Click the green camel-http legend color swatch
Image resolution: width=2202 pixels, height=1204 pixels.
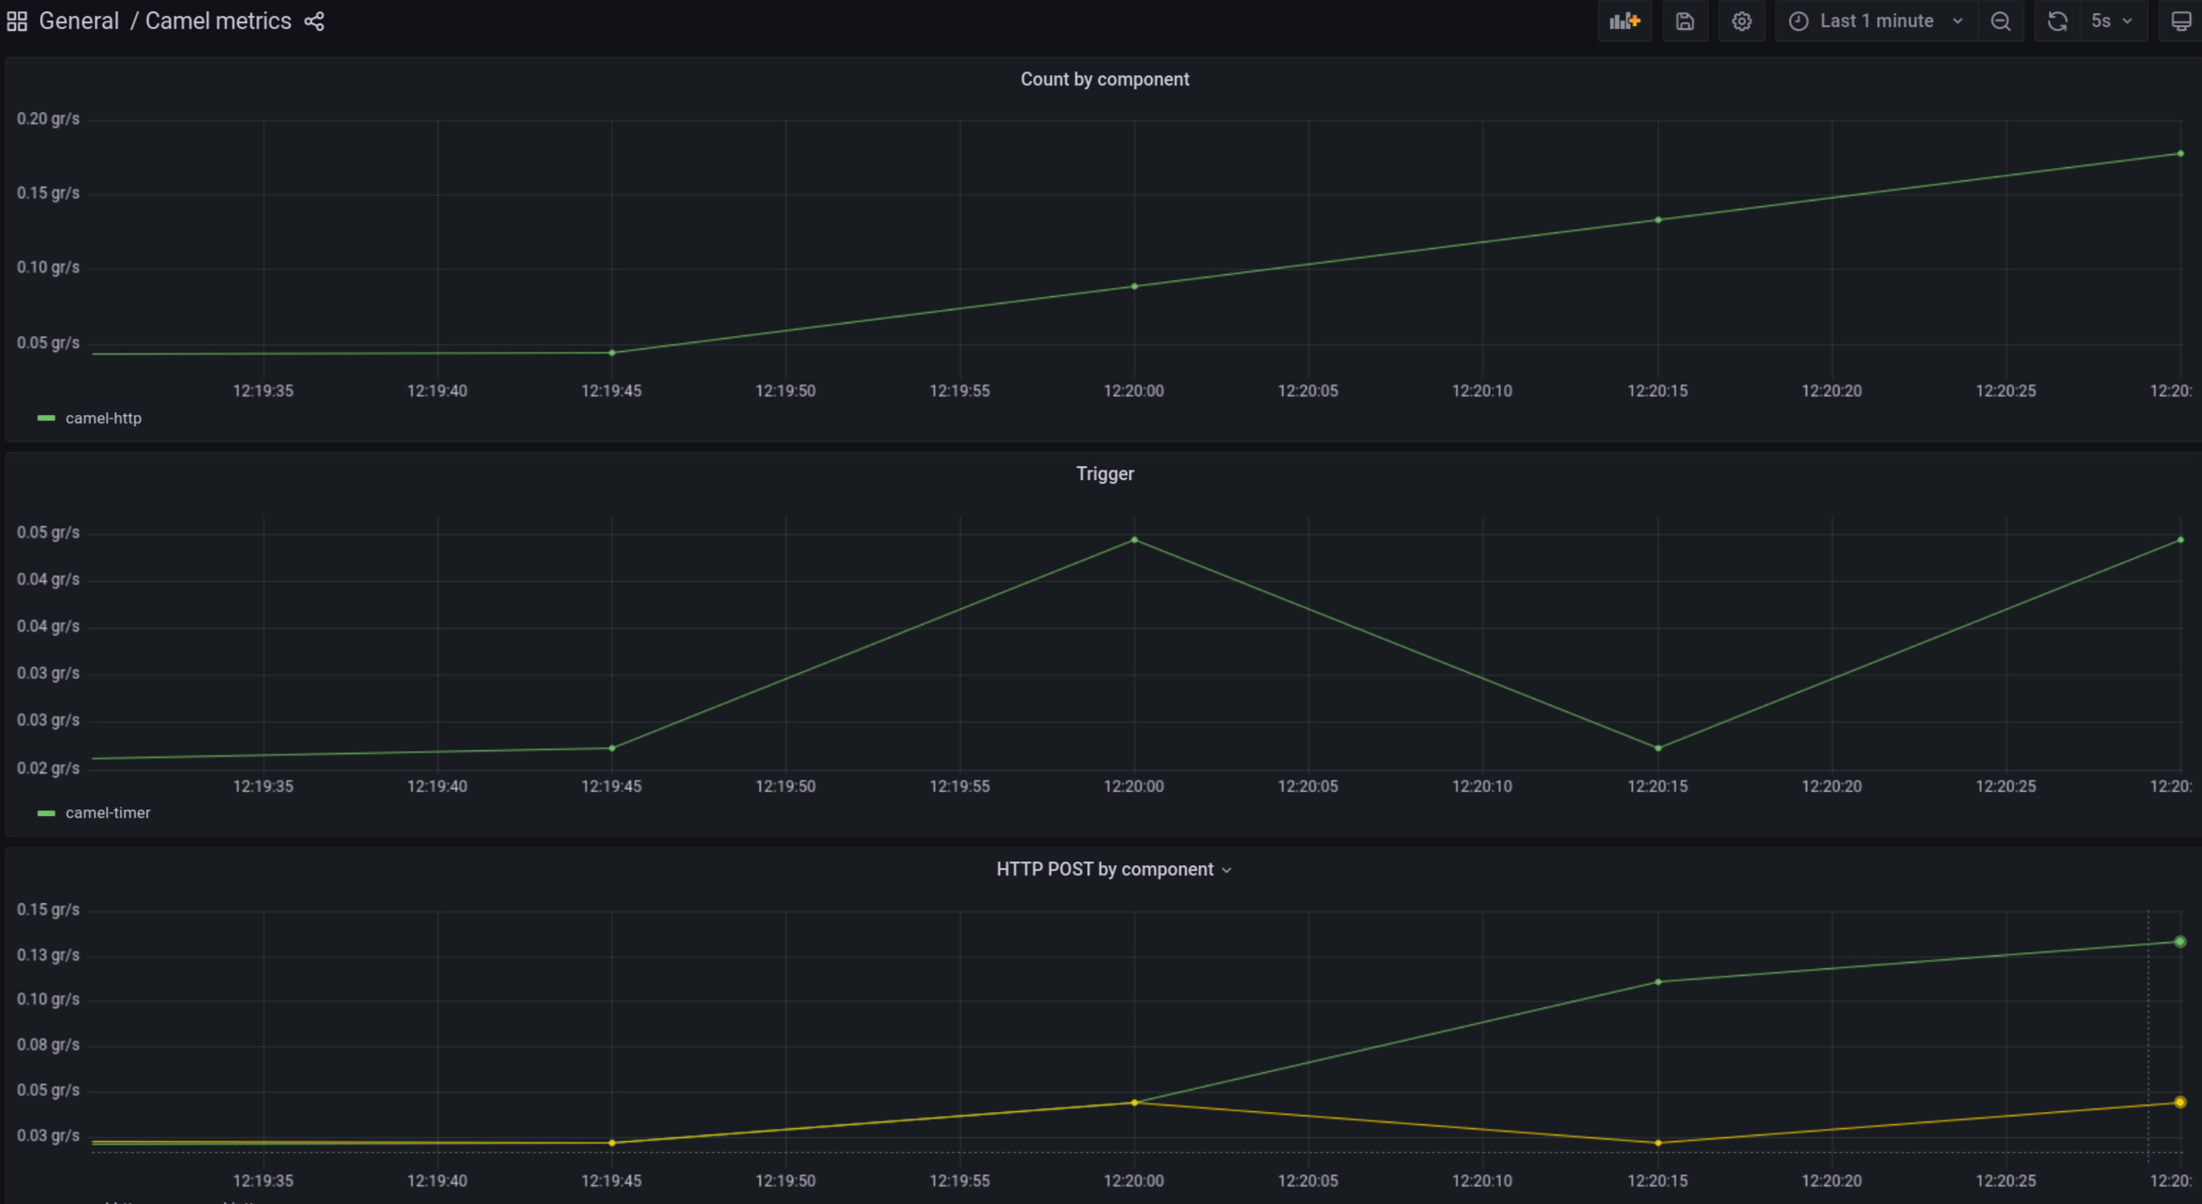(x=45, y=419)
